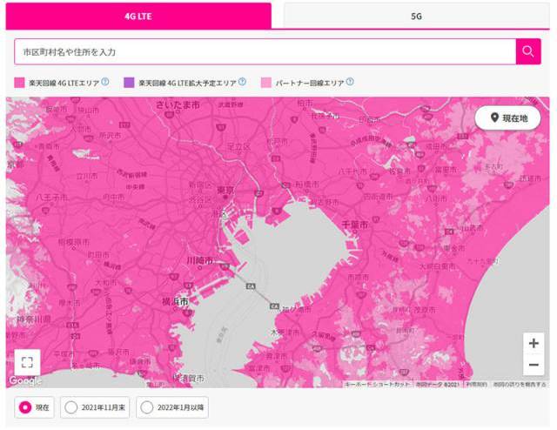Screen dimensions: 557x430
Task: Click the パートナー回線エリア legend text
Action: coord(310,83)
